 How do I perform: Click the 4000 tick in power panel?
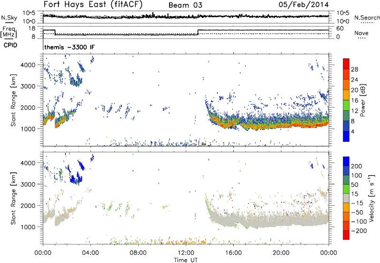click(28, 65)
